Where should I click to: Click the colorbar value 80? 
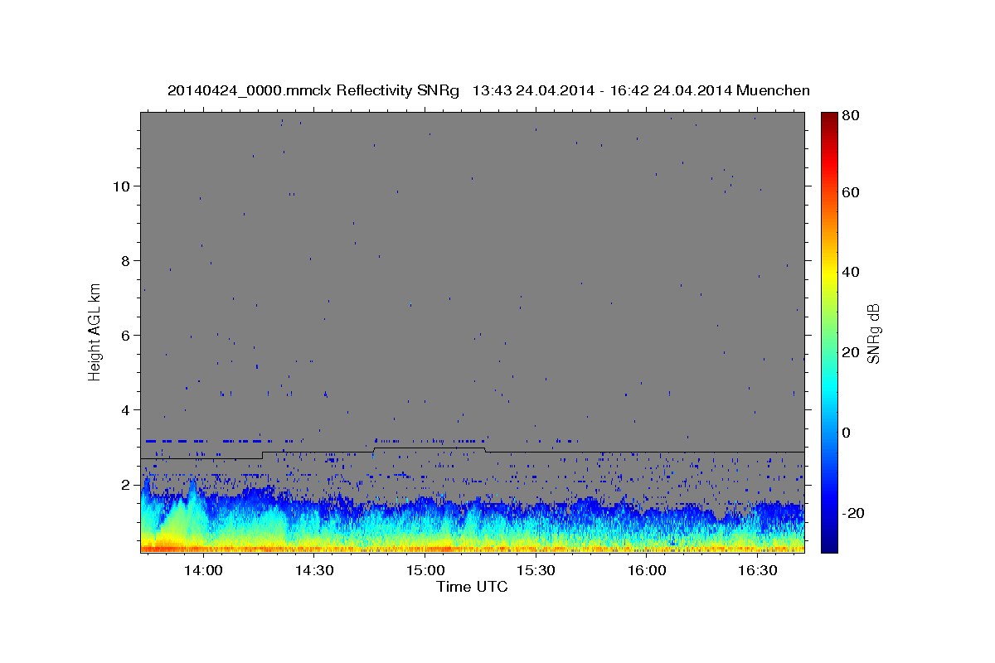coord(851,116)
